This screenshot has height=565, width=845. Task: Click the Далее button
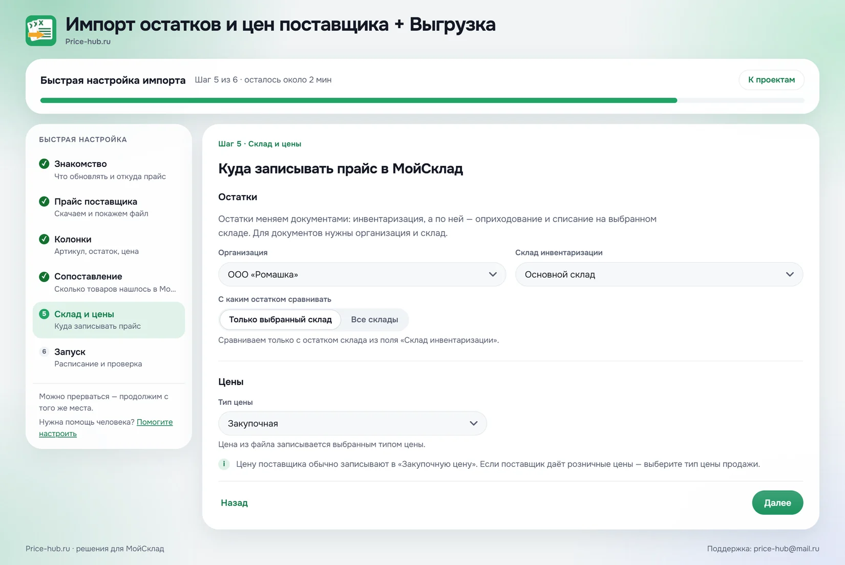click(x=777, y=503)
